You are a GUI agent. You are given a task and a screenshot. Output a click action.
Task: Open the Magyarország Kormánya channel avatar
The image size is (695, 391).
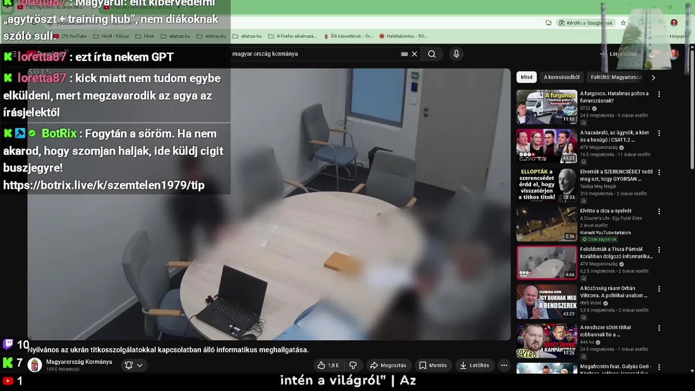(x=35, y=365)
